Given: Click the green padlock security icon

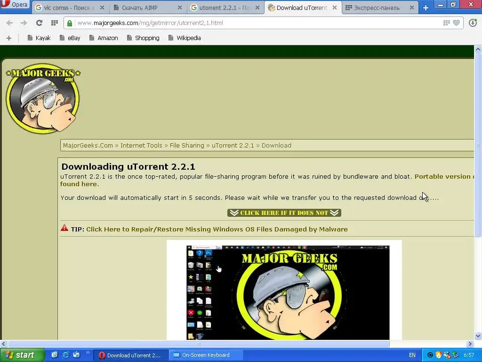Looking at the screenshot, I should click(x=70, y=23).
